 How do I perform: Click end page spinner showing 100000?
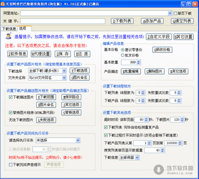click(180, 143)
